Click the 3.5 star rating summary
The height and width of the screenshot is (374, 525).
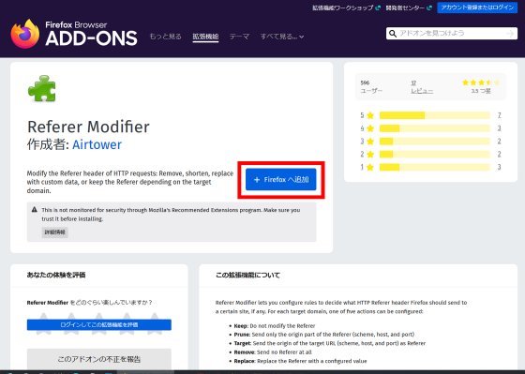coord(481,86)
